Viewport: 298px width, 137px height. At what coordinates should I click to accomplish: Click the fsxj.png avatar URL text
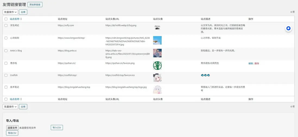click(x=121, y=25)
